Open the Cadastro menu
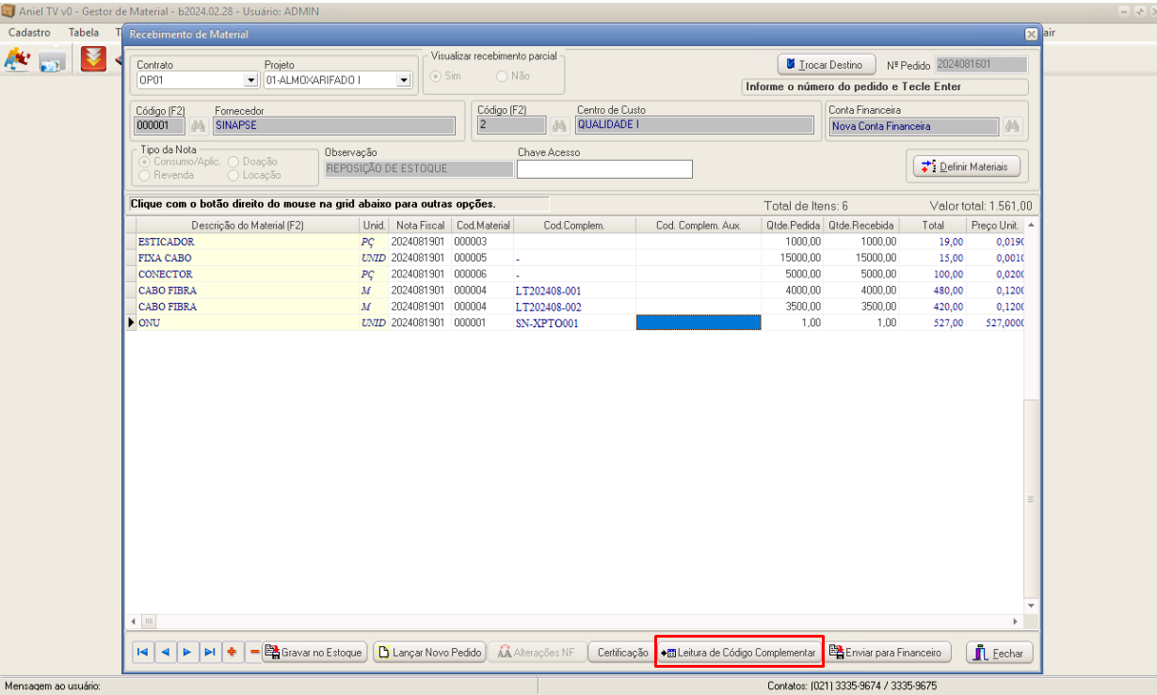This screenshot has height=695, width=1157. tap(29, 32)
